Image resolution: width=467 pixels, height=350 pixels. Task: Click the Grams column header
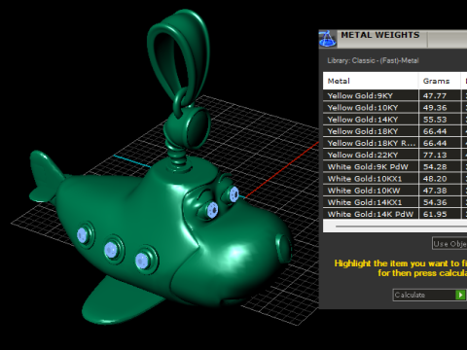click(440, 81)
